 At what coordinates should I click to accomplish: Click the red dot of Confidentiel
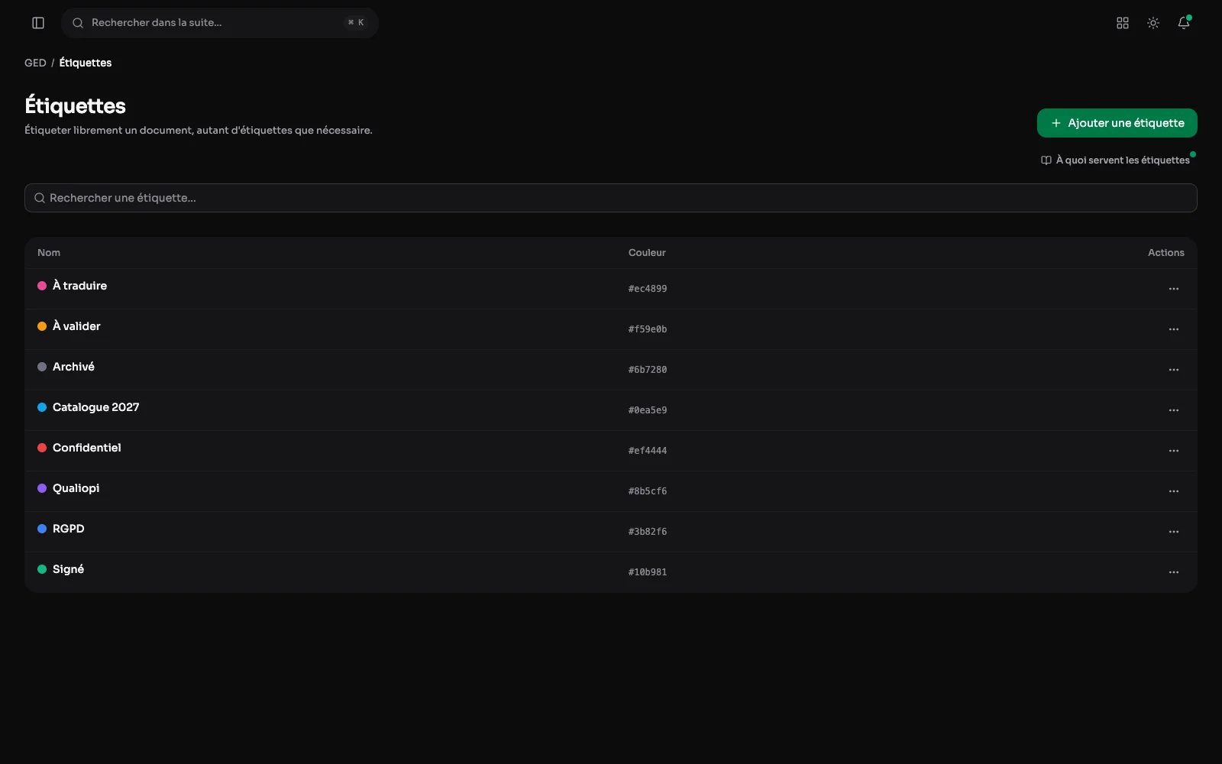(42, 448)
